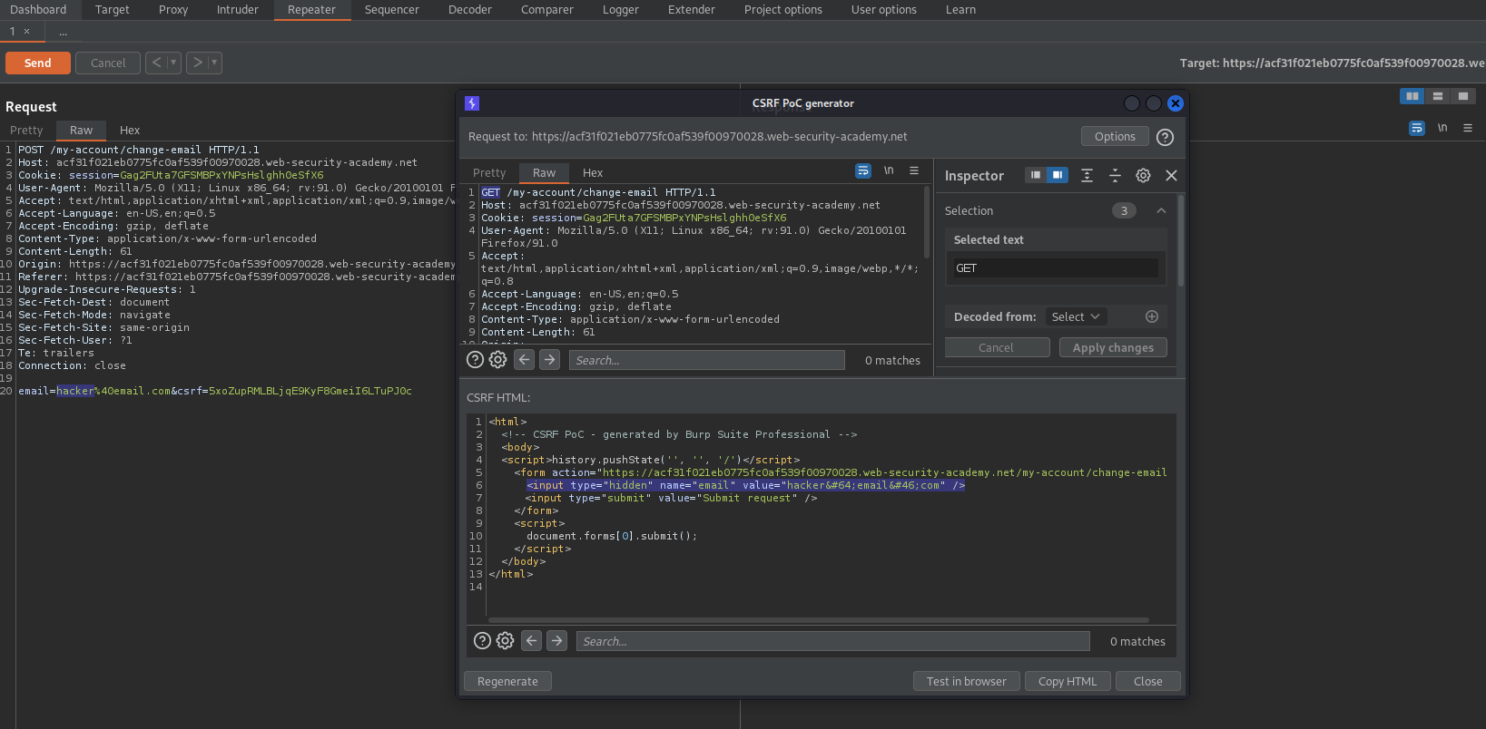Open the Dashboard tab
The width and height of the screenshot is (1486, 729).
tap(38, 10)
